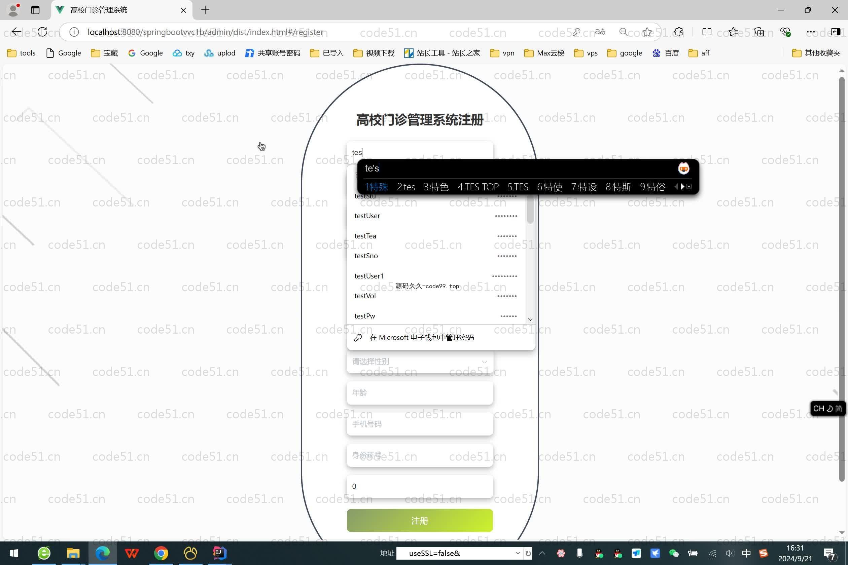The height and width of the screenshot is (565, 848).
Task: Click the zoom magnifier icon in address bar
Action: point(623,32)
